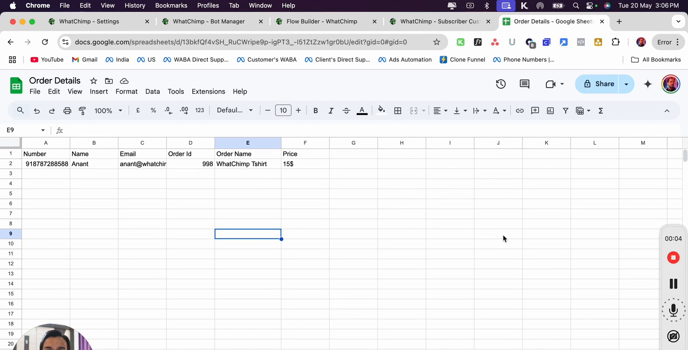
Task: Open the font family dropdown
Action: point(235,110)
